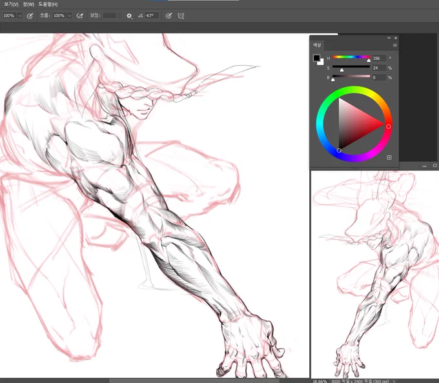This screenshot has width=439, height=383.
Task: Click the brush angle icon
Action: click(141, 15)
